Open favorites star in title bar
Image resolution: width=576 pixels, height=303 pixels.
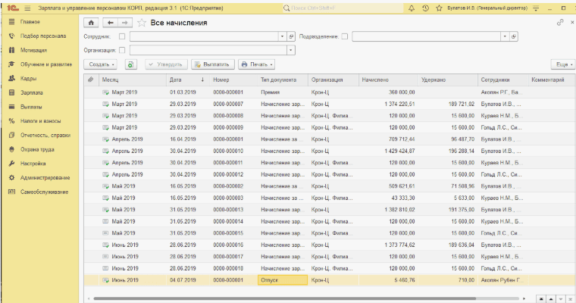439,8
